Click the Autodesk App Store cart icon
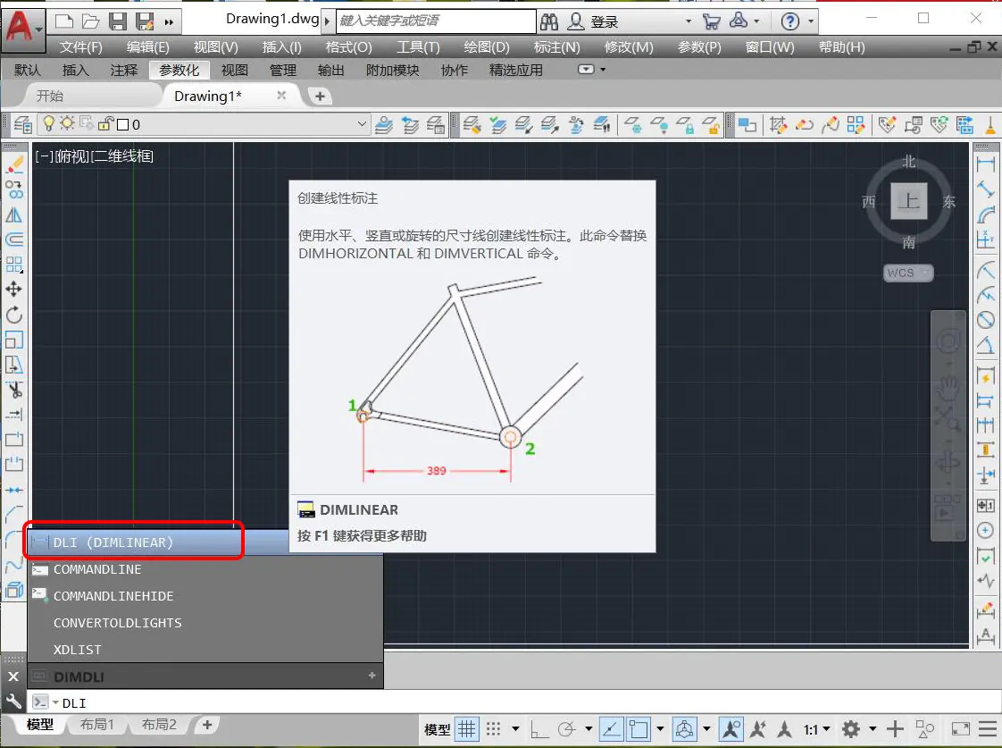The height and width of the screenshot is (748, 1002). tap(711, 21)
